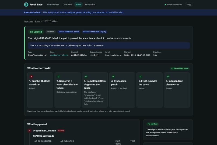Open the Overview navigation tab
The width and height of the screenshot is (217, 145).
point(67,5)
